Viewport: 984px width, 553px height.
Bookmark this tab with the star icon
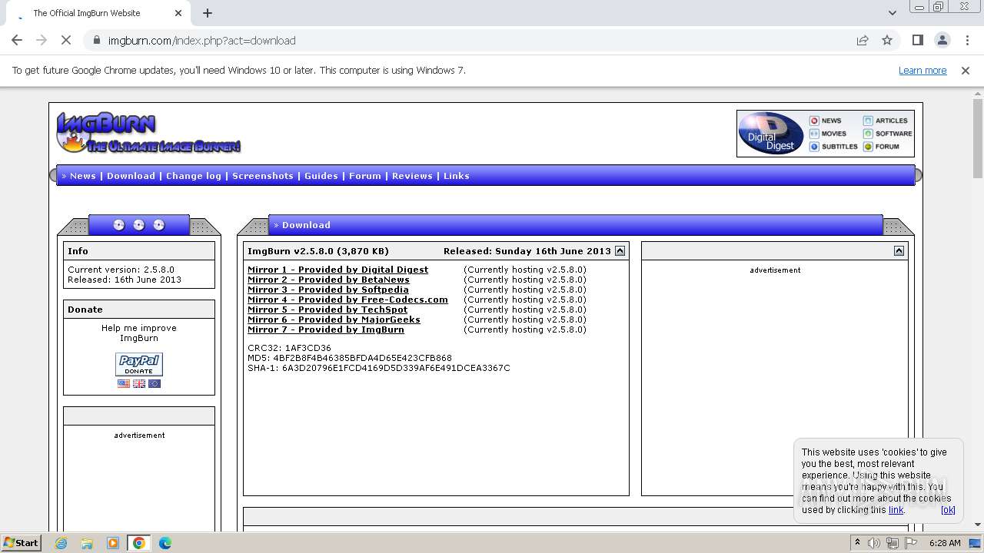tap(887, 40)
